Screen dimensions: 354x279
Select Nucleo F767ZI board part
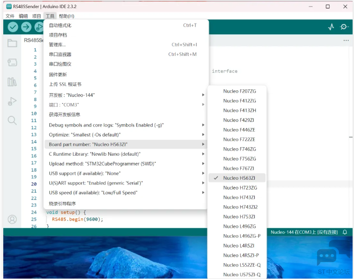pyautogui.click(x=237, y=168)
